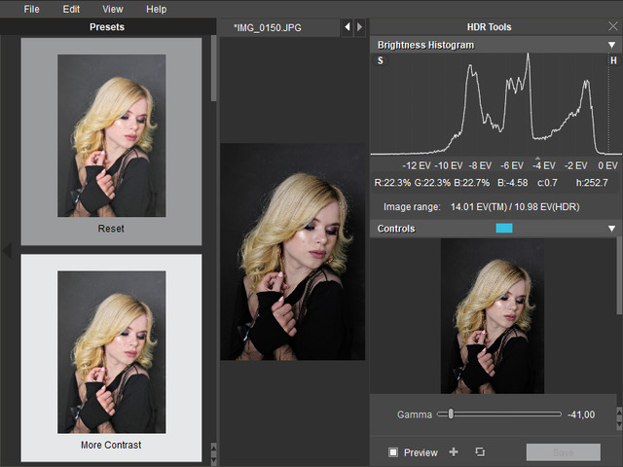Collapse the Brightness Histogram section

[611, 45]
